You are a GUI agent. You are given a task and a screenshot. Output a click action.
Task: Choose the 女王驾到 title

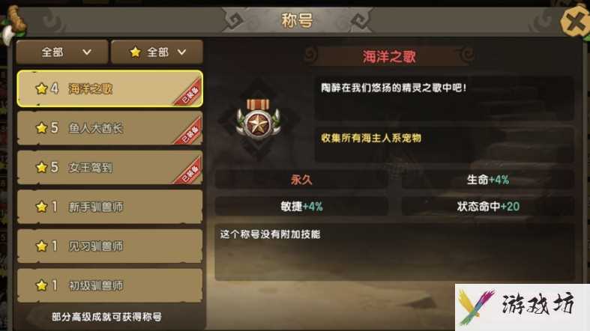[110, 168]
